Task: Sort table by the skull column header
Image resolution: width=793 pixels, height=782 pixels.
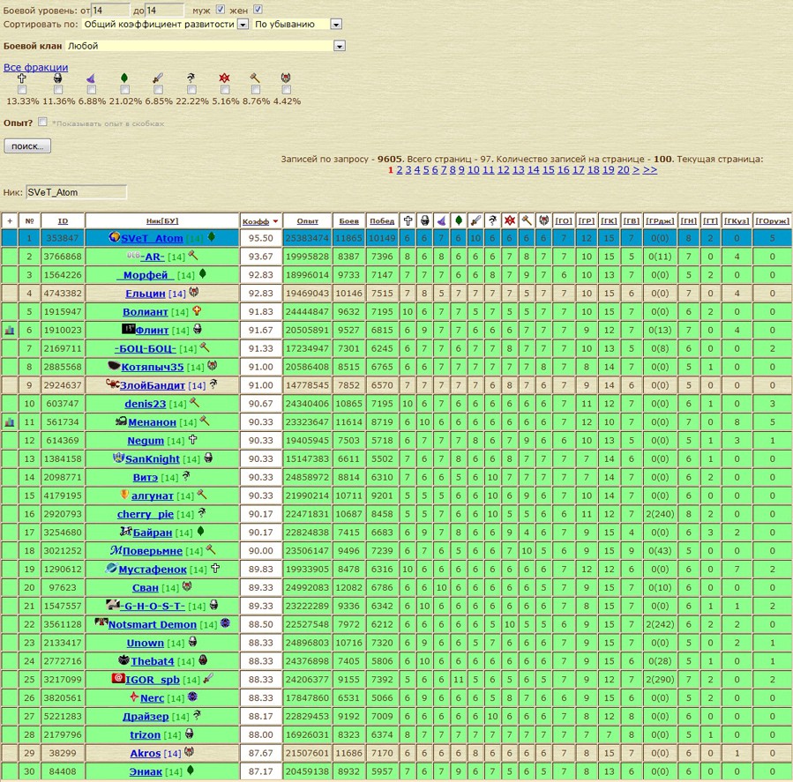Action: coord(425,220)
